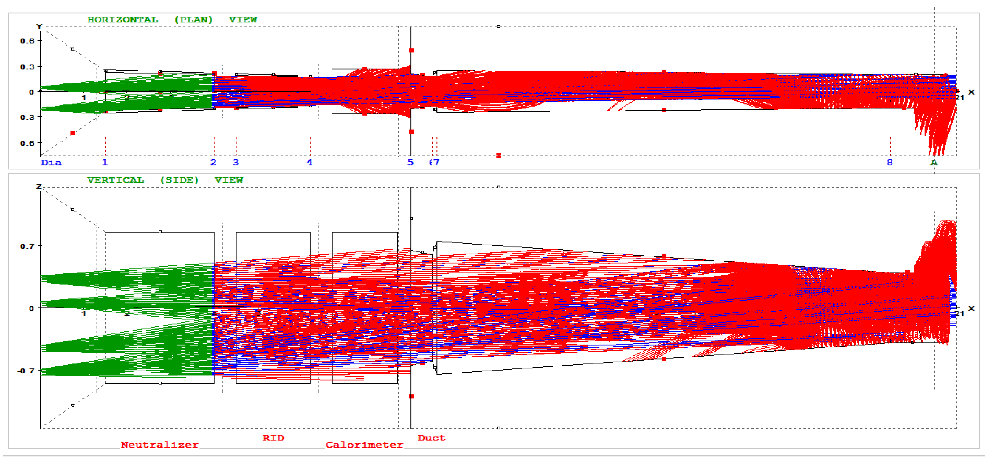Viewport: 992px width, 465px height.
Task: Click the 'Dia' label in plan view
Action: pos(51,162)
